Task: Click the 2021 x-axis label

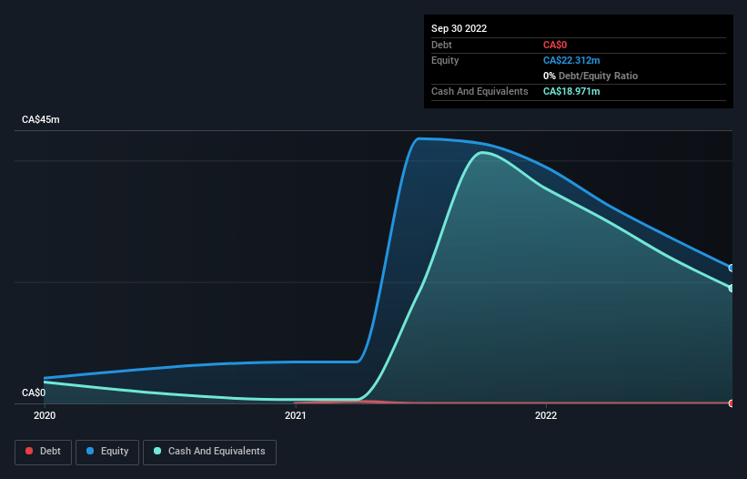Action: (296, 415)
